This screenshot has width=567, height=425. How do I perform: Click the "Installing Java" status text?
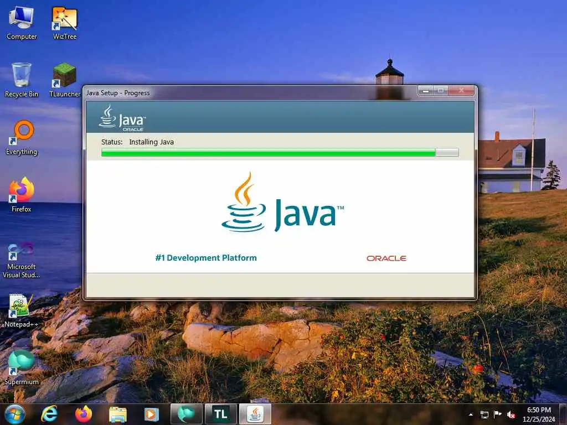(152, 142)
